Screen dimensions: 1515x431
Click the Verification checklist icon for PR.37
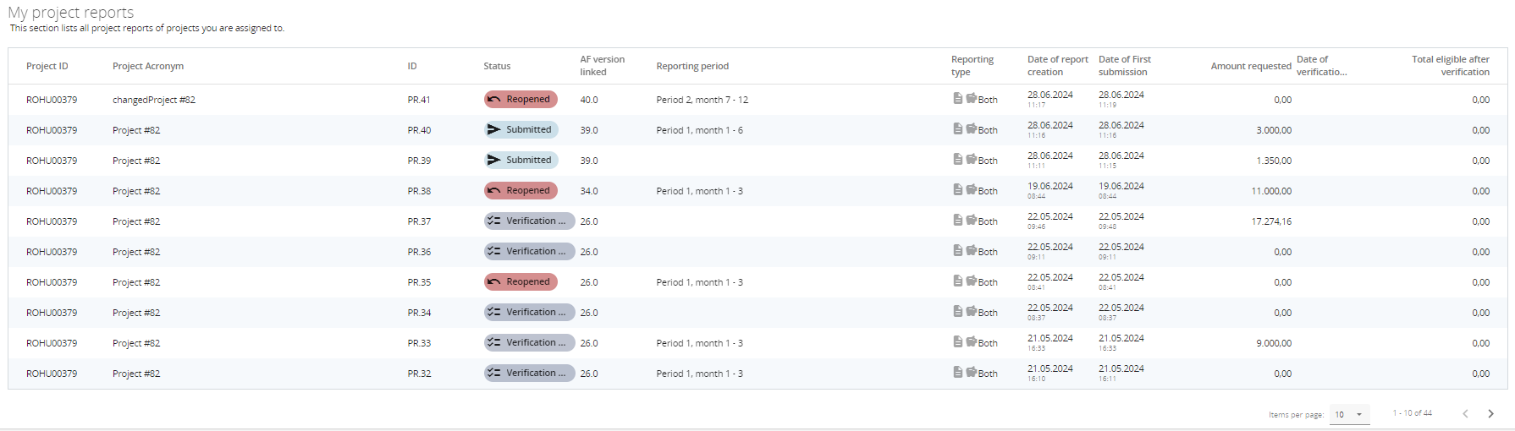click(494, 221)
